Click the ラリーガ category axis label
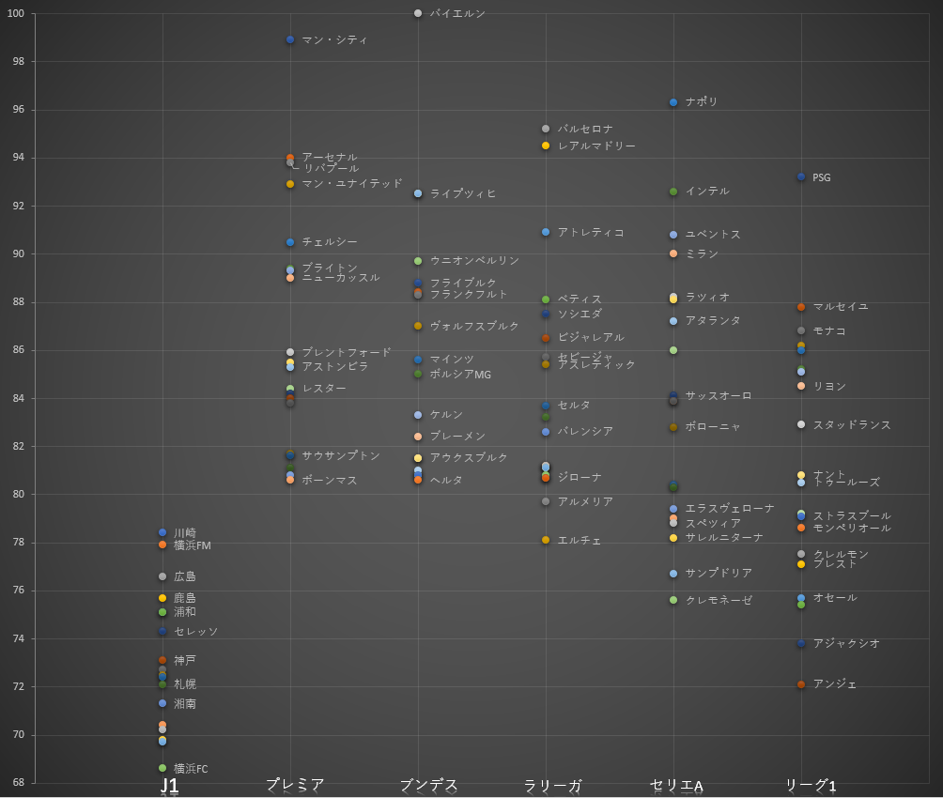Screen dimensions: 943x798 click(553, 786)
